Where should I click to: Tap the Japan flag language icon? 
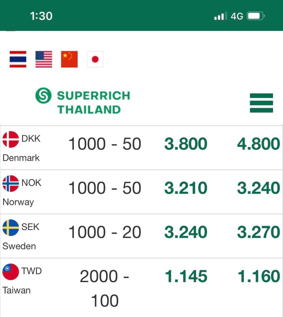click(x=95, y=59)
